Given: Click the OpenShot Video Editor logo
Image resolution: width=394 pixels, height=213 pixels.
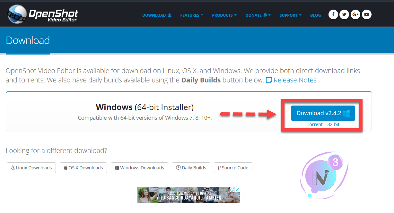Looking at the screenshot, I should pos(43,14).
